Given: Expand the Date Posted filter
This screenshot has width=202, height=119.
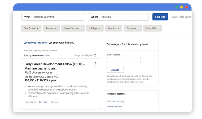Looking at the screenshot, I should click(31, 28).
